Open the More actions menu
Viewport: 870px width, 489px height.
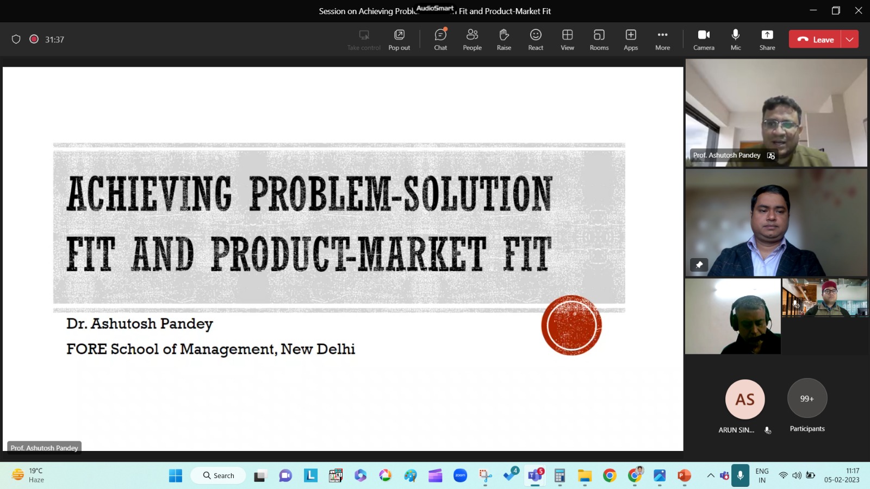point(662,40)
